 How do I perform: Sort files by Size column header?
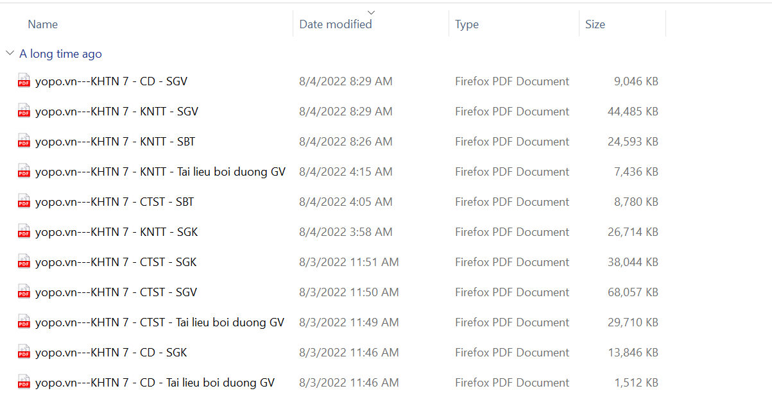point(595,24)
